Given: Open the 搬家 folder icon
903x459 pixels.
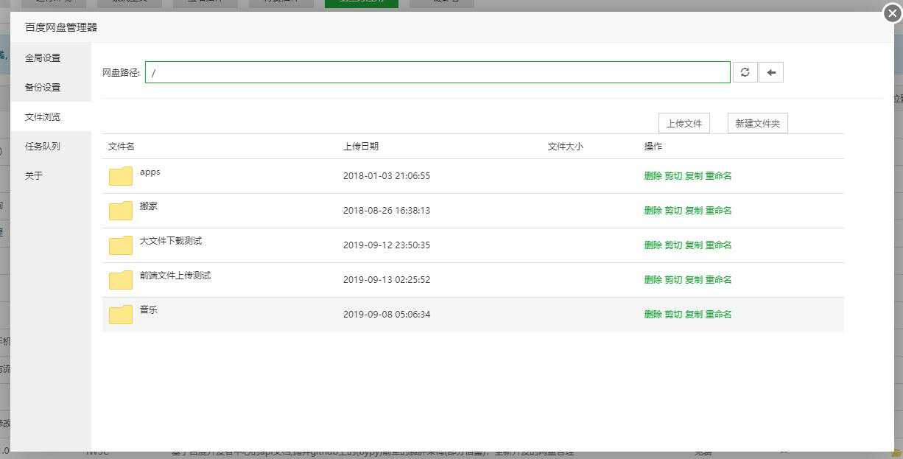Looking at the screenshot, I should pos(121,211).
